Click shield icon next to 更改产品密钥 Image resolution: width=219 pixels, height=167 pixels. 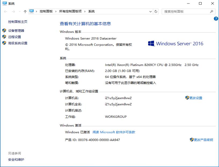192,140
